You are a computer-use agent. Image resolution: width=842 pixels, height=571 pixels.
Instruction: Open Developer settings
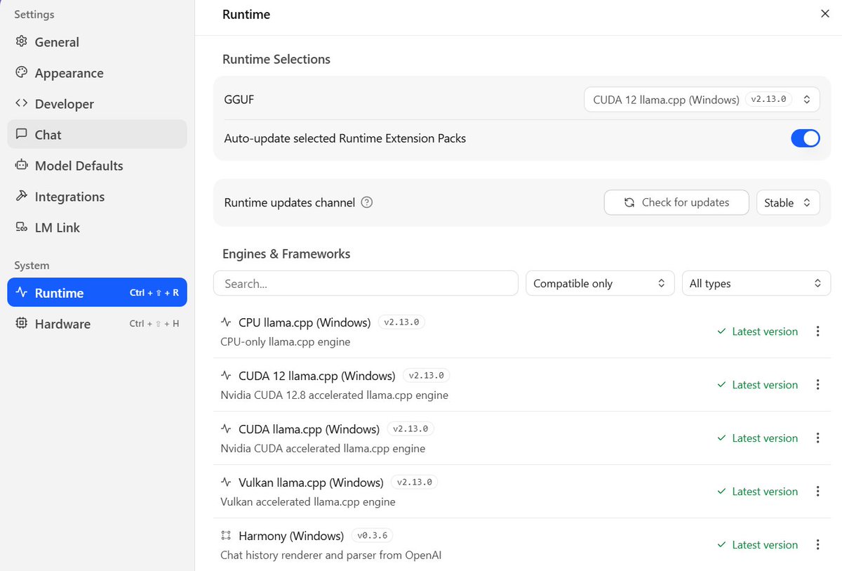(97, 104)
